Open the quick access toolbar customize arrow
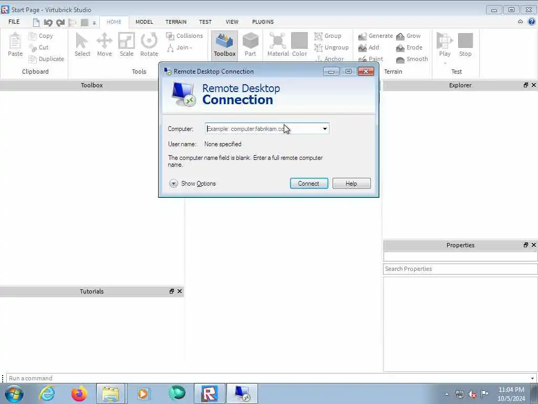538x404 pixels. (95, 23)
